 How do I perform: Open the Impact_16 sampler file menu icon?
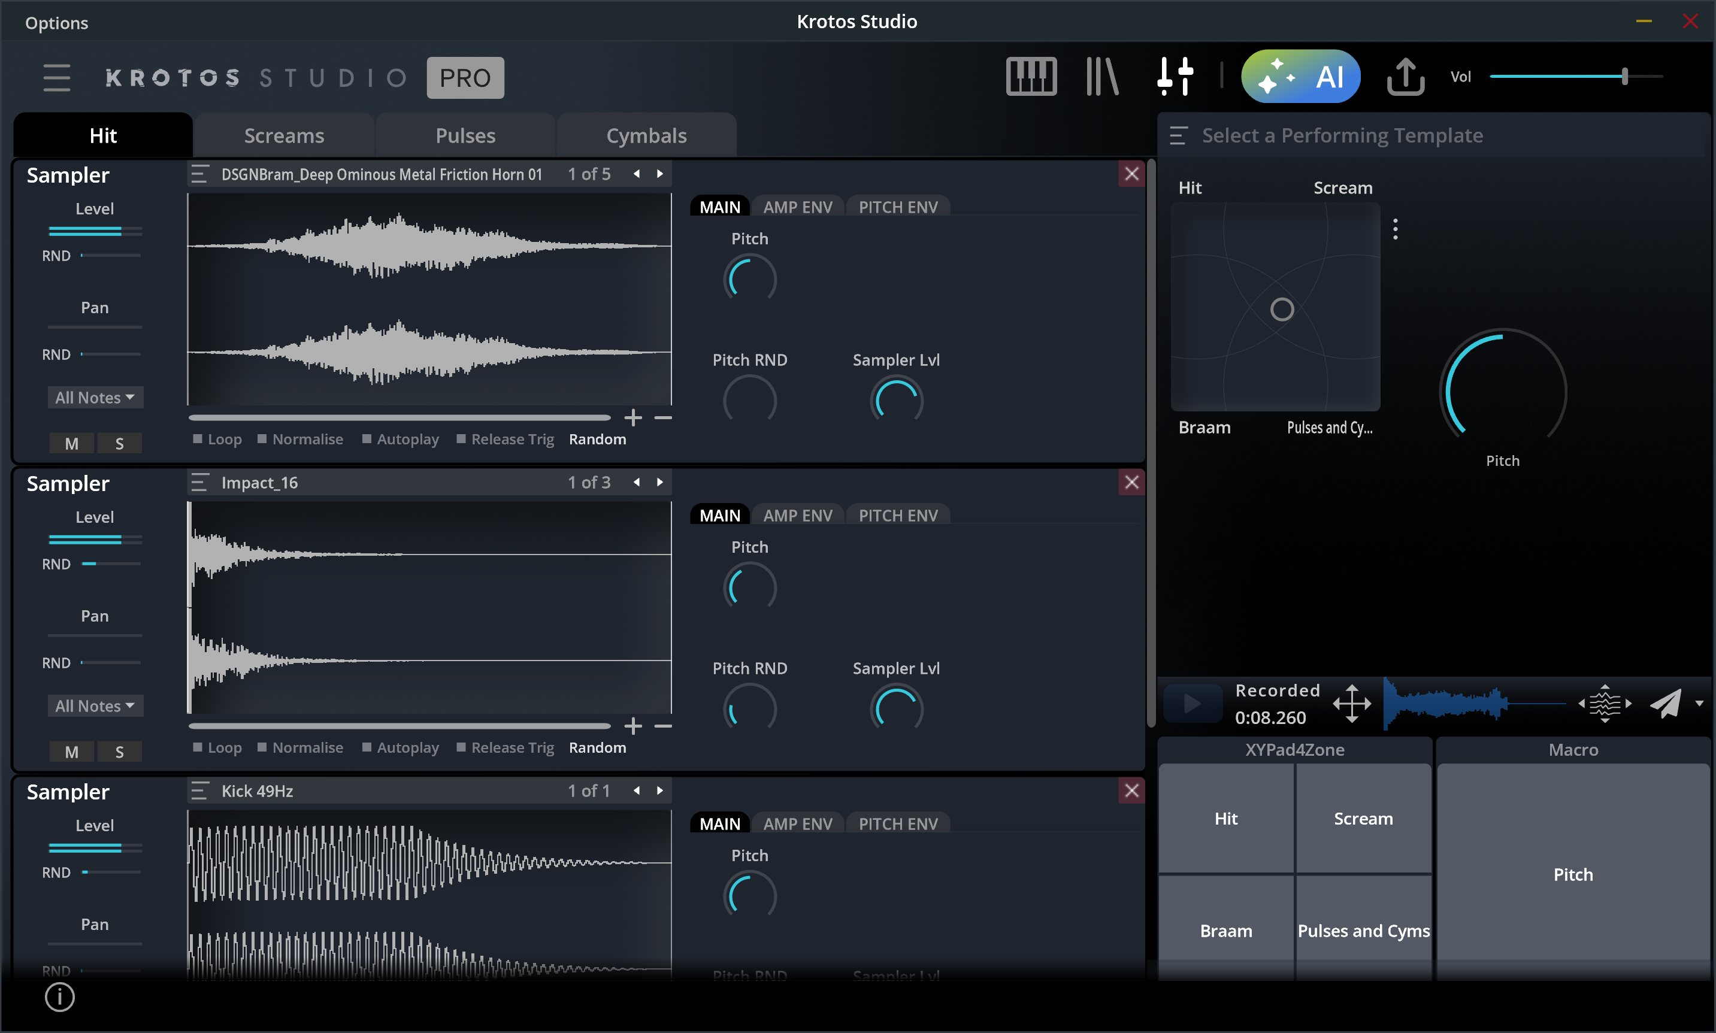point(200,483)
